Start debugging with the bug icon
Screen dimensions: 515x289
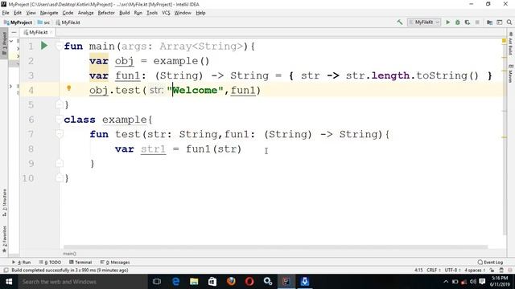pos(458,22)
